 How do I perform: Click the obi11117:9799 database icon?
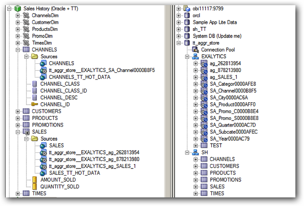click(x=187, y=9)
